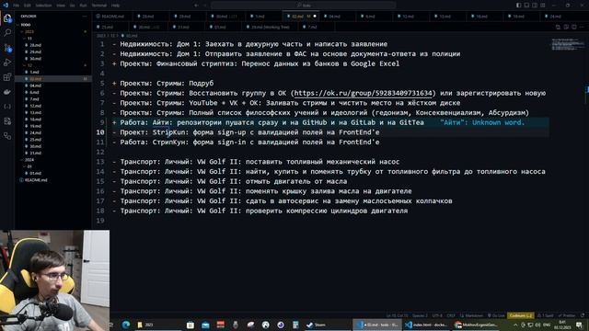Click the Go Live status bar button

click(x=495, y=315)
